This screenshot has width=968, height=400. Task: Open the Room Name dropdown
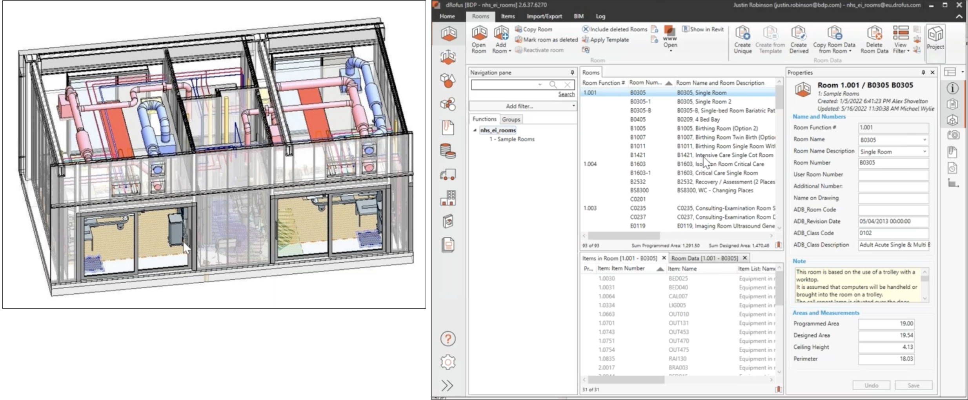924,140
